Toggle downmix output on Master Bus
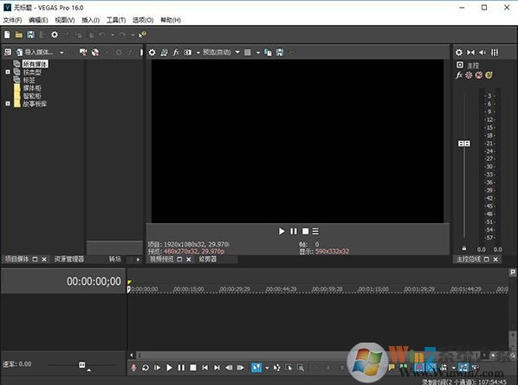This screenshot has width=518, height=385. click(470, 52)
